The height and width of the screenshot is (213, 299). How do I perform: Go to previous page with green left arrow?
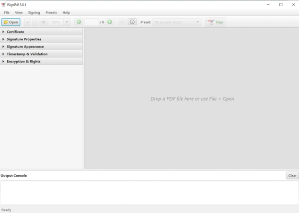tap(79, 22)
